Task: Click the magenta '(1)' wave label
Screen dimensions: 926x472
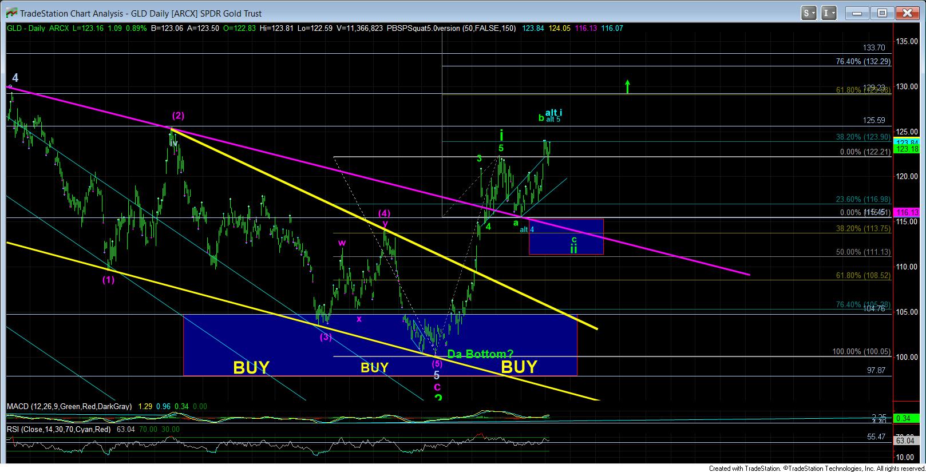Action: pyautogui.click(x=108, y=280)
